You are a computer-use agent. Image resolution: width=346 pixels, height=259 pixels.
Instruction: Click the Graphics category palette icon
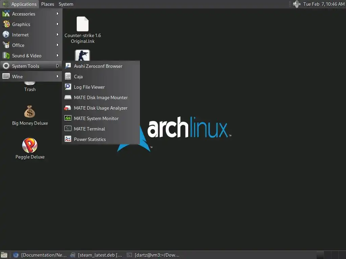(6, 24)
